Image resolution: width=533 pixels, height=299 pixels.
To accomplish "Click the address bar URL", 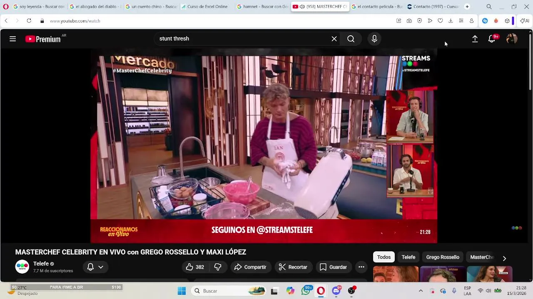I will tap(75, 21).
